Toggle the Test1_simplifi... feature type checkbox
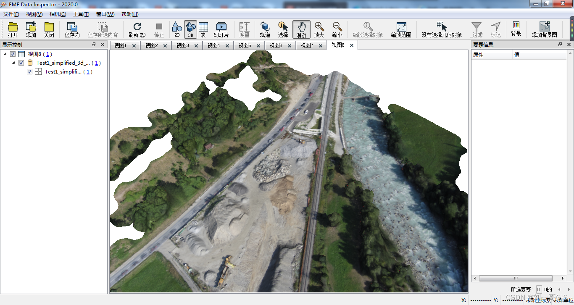Viewport: 574px width, 305px height. point(30,71)
